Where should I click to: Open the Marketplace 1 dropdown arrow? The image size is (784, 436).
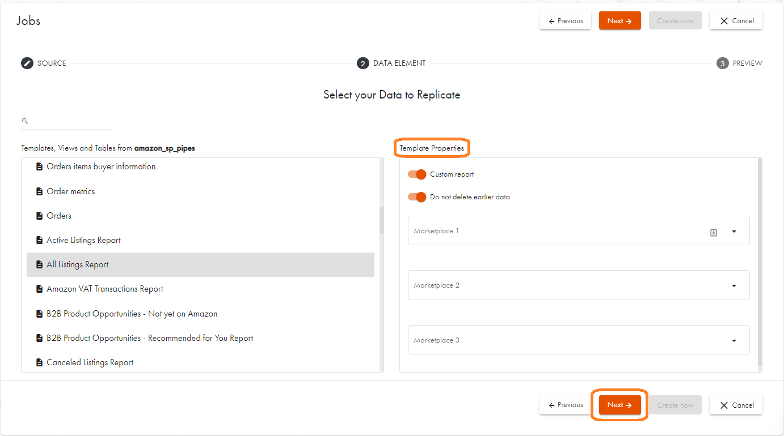734,232
